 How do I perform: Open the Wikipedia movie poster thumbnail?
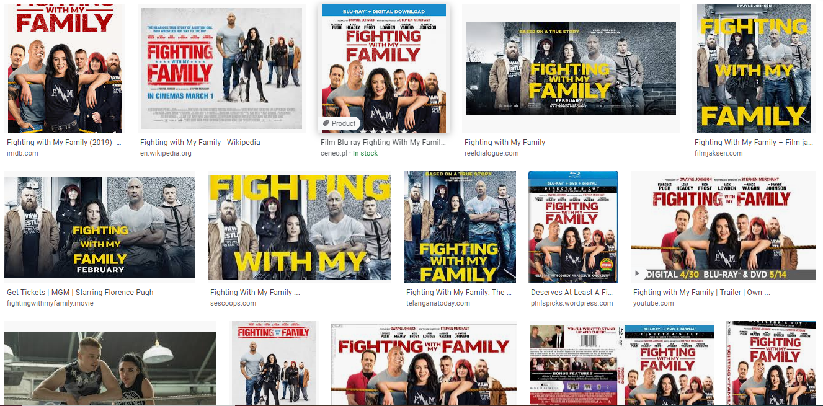[x=221, y=69]
